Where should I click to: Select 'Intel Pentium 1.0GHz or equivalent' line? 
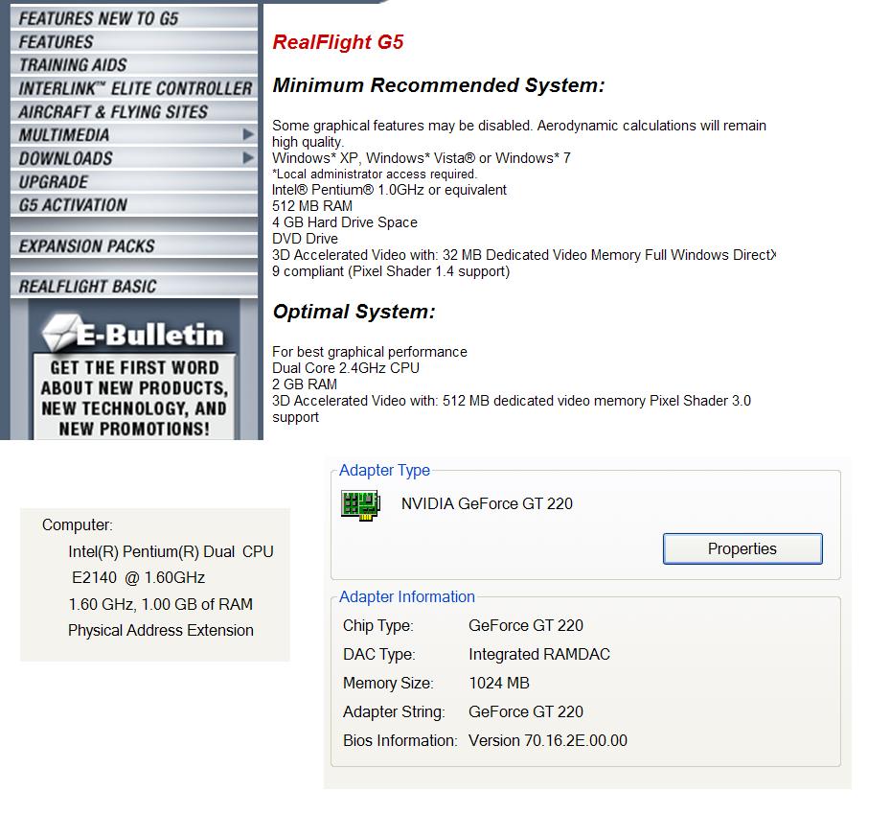click(389, 190)
